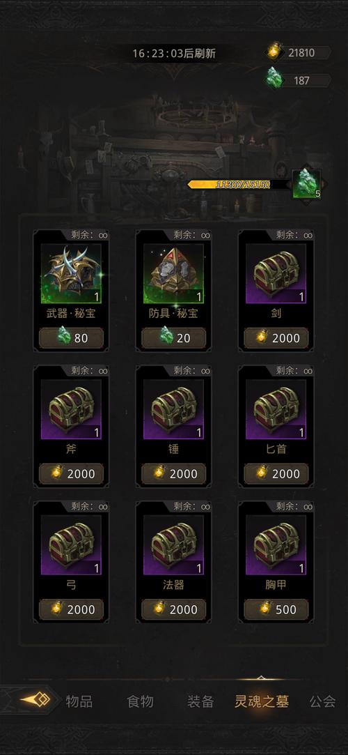Image resolution: width=348 pixels, height=755 pixels.
Task: Open the 装备 tab
Action: [x=200, y=701]
